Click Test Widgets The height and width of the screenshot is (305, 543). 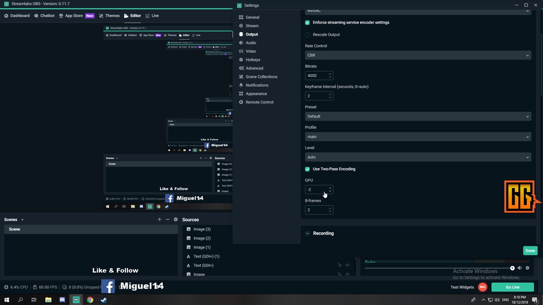pyautogui.click(x=462, y=287)
